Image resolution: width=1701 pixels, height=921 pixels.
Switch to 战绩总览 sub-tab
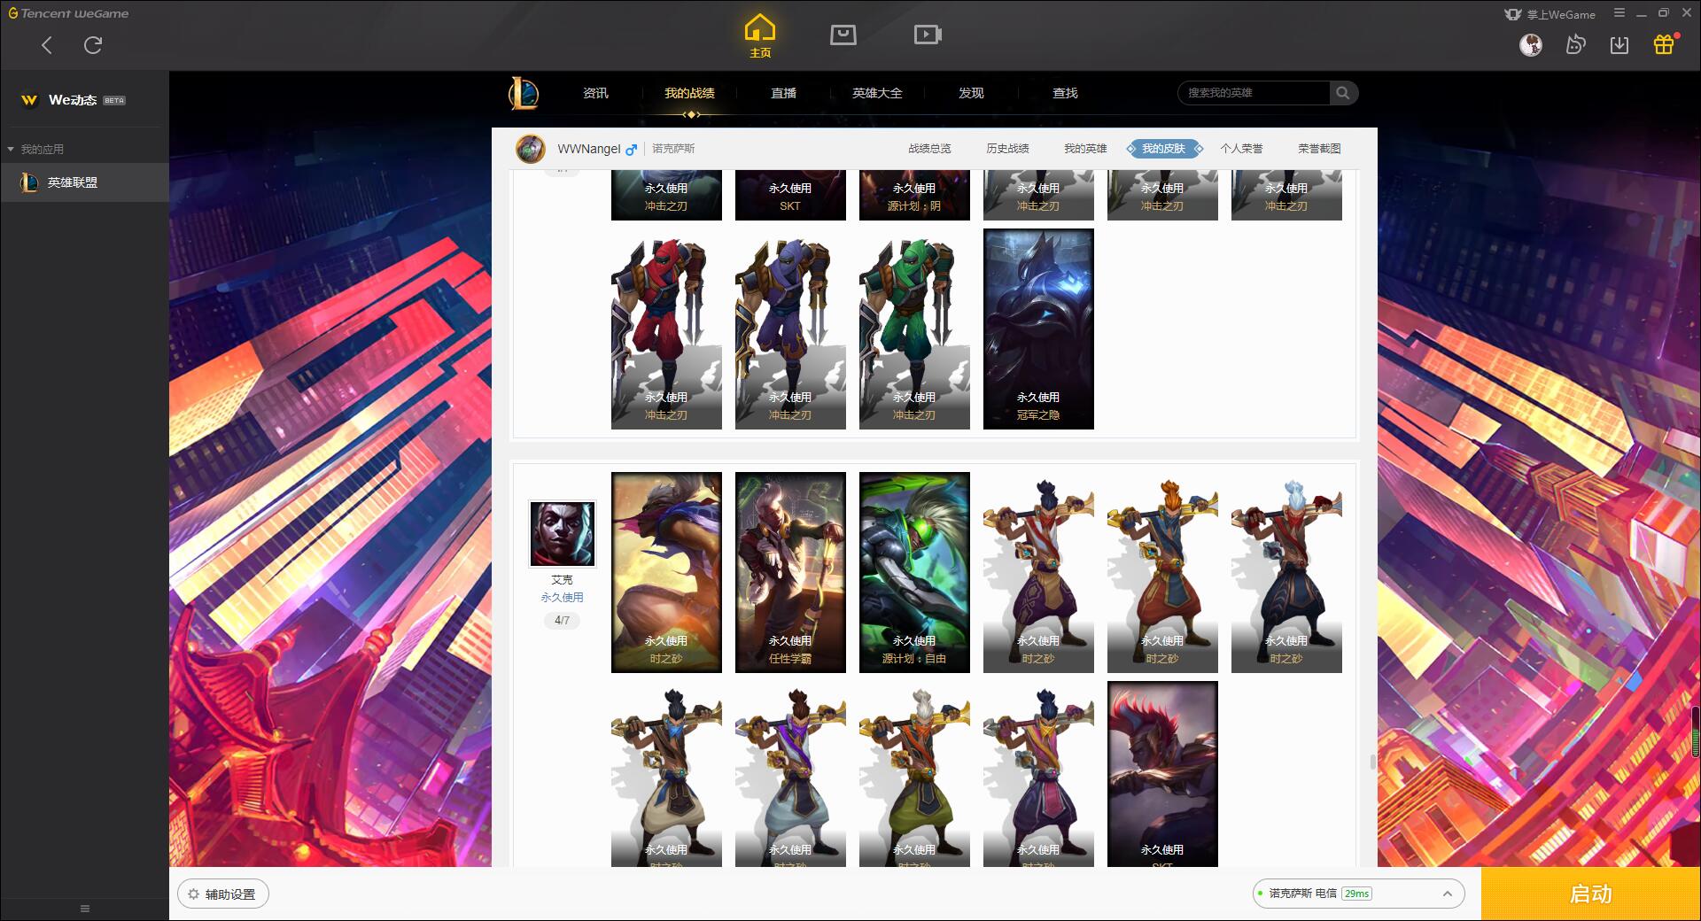[x=929, y=149]
